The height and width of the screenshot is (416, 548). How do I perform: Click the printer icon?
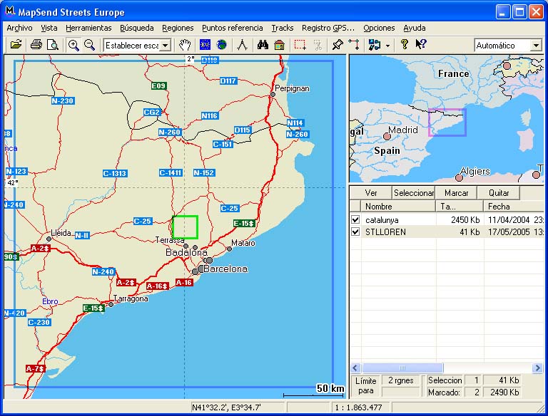point(36,45)
